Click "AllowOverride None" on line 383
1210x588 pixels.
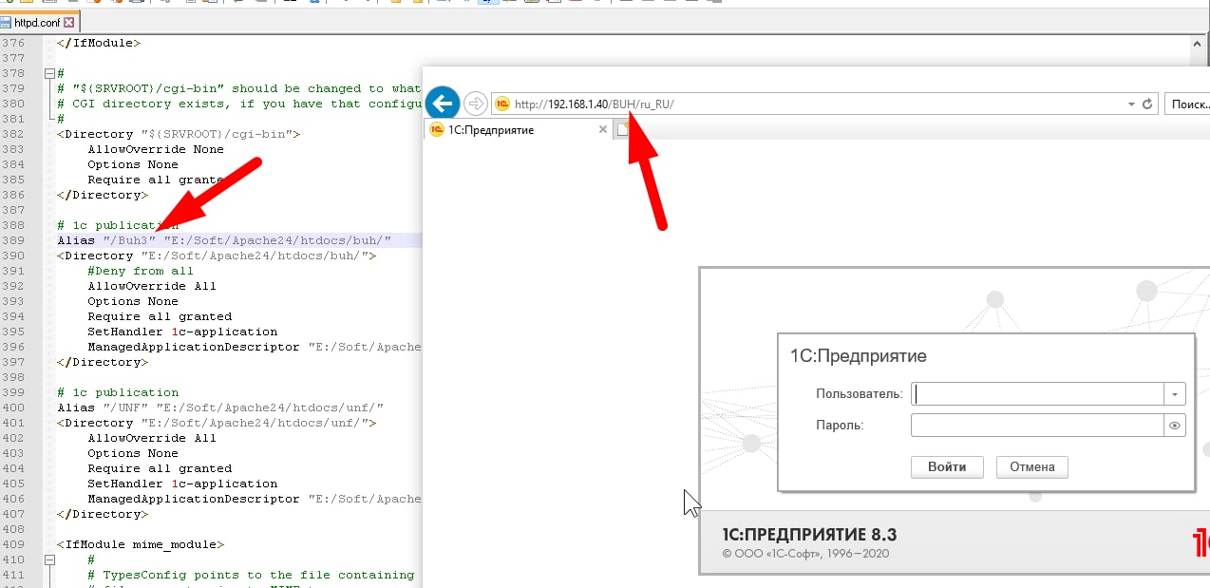tap(156, 149)
